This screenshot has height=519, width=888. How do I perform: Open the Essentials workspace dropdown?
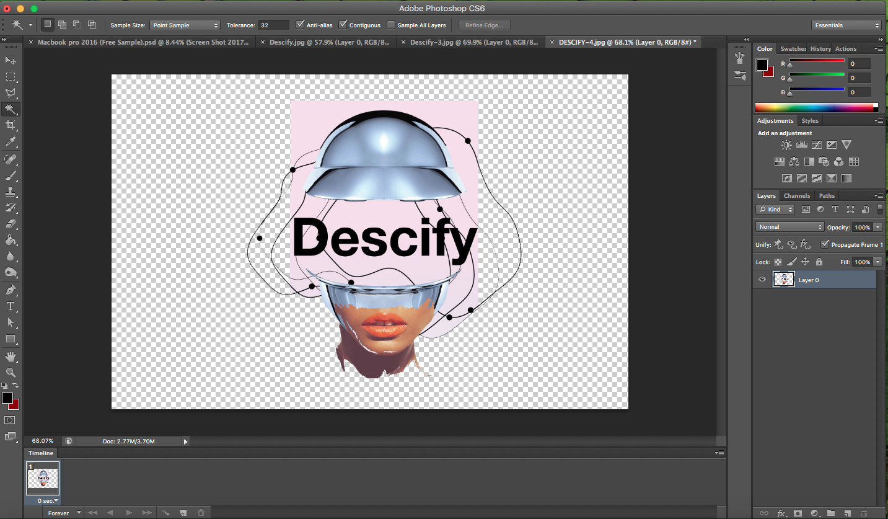846,25
